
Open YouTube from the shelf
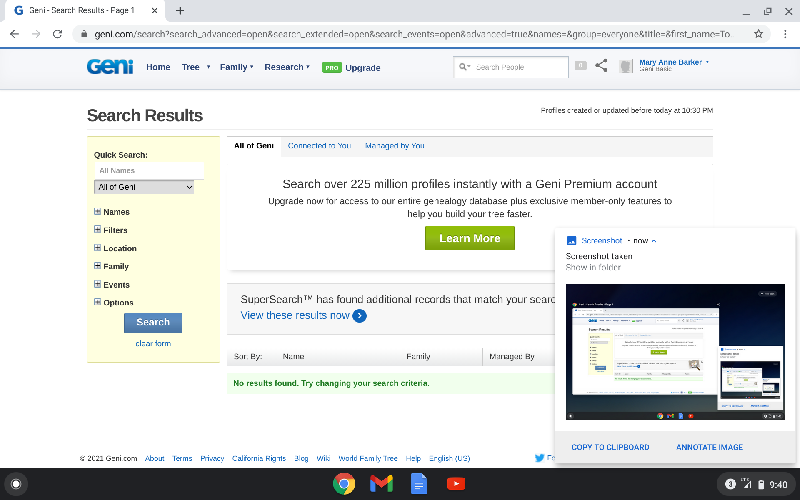point(456,484)
